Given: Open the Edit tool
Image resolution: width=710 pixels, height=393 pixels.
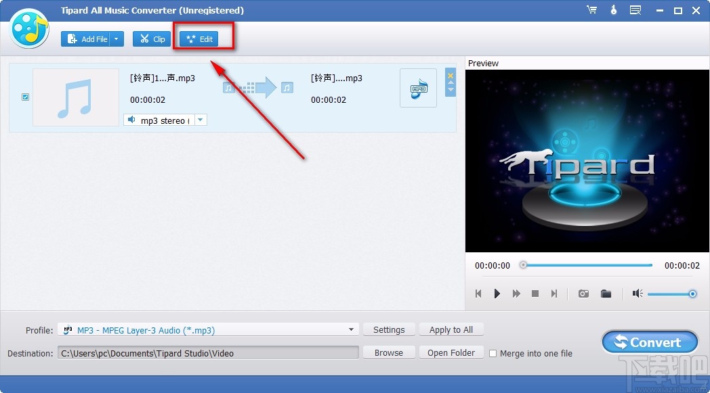Looking at the screenshot, I should [199, 39].
